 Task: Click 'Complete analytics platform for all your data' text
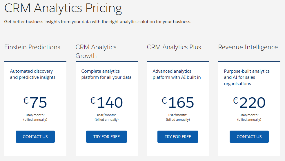coord(106,74)
